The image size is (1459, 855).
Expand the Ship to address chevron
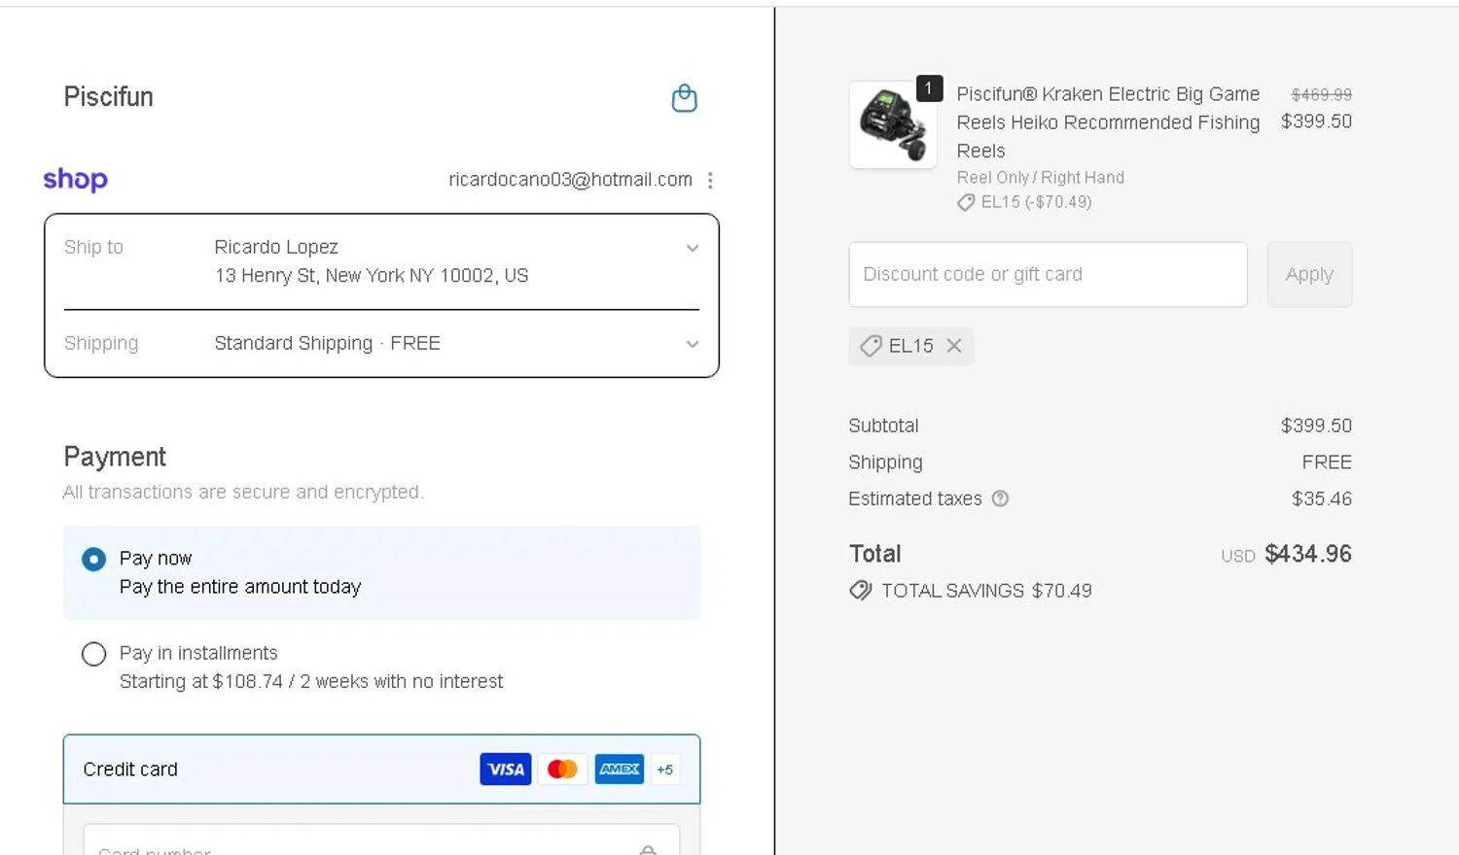click(693, 248)
